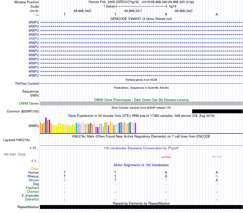
Task: Select the X_tropicalis alignment row label
Action: [x=30, y=196]
